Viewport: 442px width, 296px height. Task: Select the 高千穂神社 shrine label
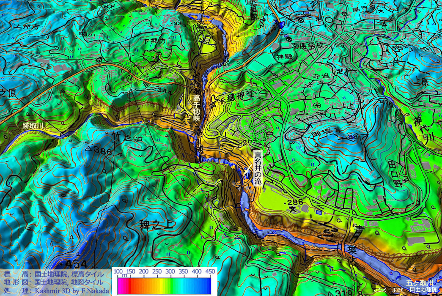point(232,96)
